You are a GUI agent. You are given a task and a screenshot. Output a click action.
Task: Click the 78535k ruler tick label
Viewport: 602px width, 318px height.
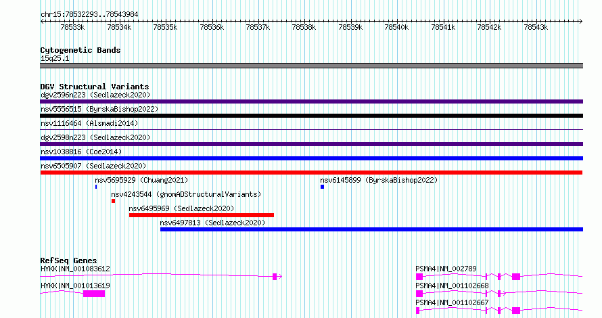click(x=165, y=28)
